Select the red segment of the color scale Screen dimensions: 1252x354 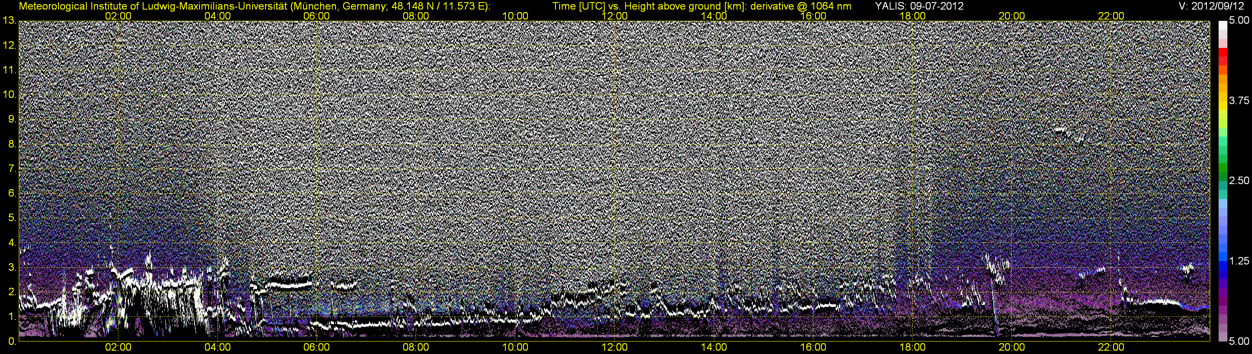click(x=1222, y=53)
